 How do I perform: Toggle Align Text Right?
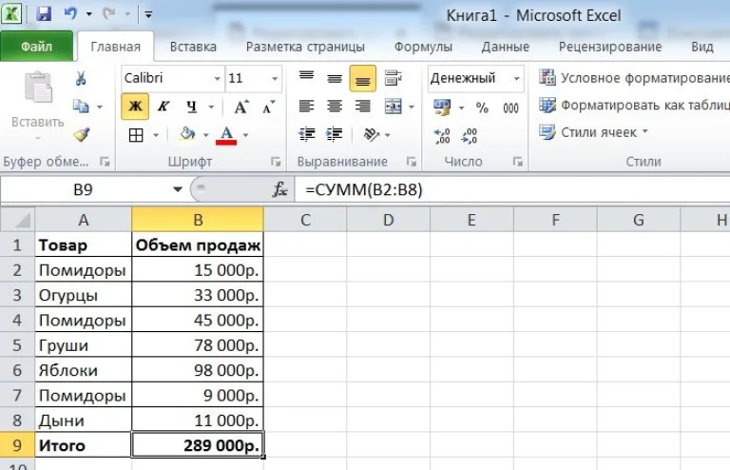(363, 107)
